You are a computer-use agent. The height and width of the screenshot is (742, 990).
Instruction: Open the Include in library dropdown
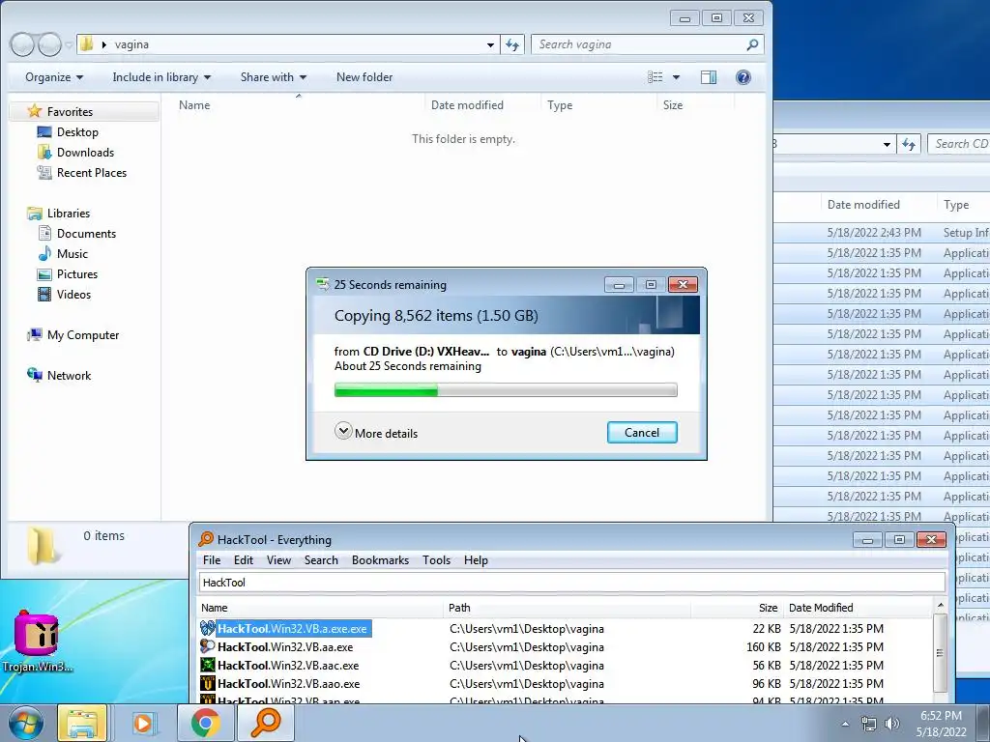pos(161,77)
